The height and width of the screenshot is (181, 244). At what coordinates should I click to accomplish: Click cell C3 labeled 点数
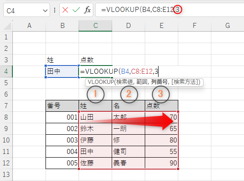point(96,60)
